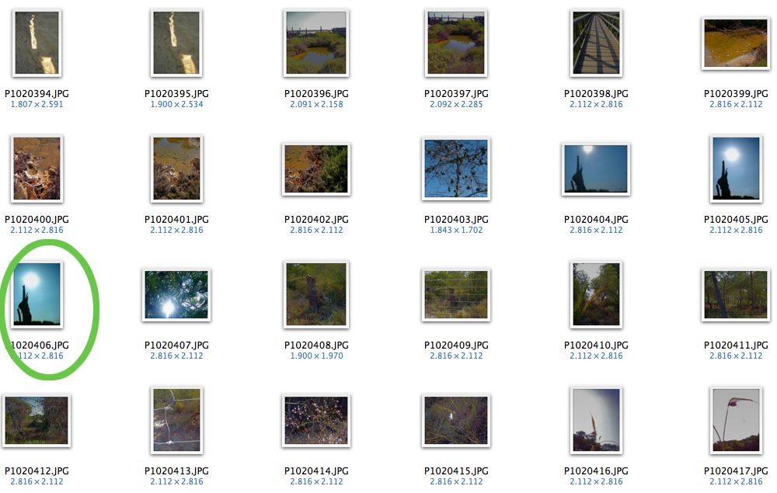Choose the P1020399.JPG orange water thumbnail

tap(736, 43)
